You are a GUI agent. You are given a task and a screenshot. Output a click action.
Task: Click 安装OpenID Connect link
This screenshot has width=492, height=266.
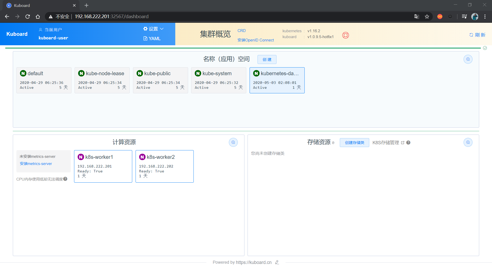point(255,40)
